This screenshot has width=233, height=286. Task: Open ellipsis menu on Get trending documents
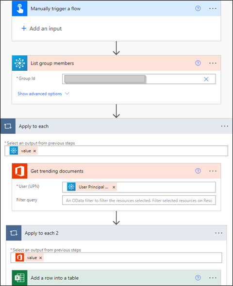coord(213,171)
